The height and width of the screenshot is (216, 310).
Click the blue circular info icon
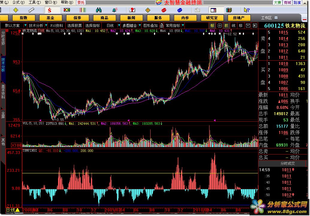(x=180, y=10)
